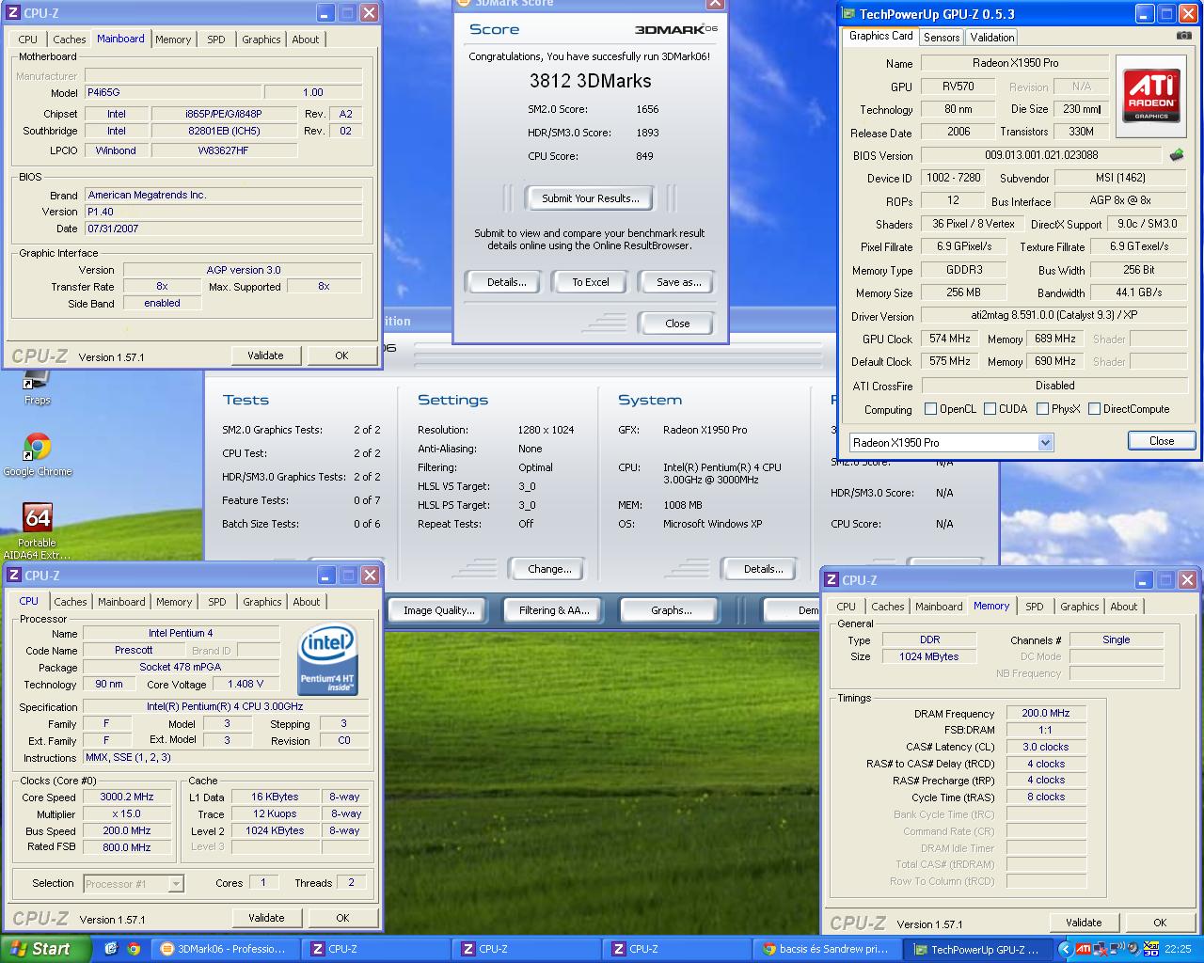1204x963 pixels.
Task: Click the CPU-Z Memory window title icon
Action: (832, 580)
